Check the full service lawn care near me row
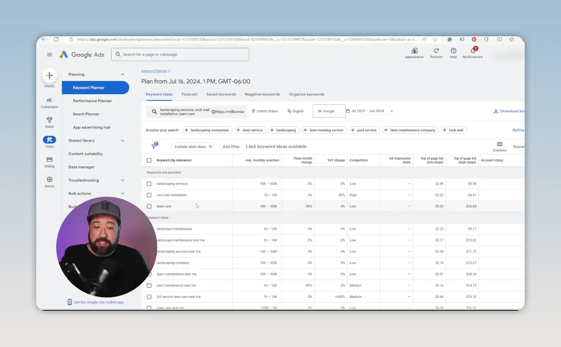 click(x=149, y=297)
